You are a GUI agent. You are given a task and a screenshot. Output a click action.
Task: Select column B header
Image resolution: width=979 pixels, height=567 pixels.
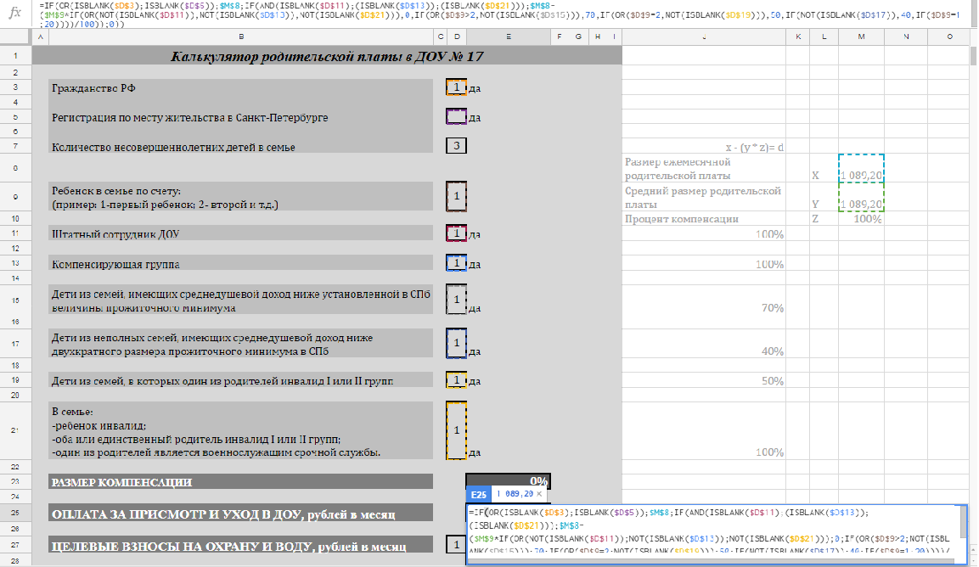point(241,36)
